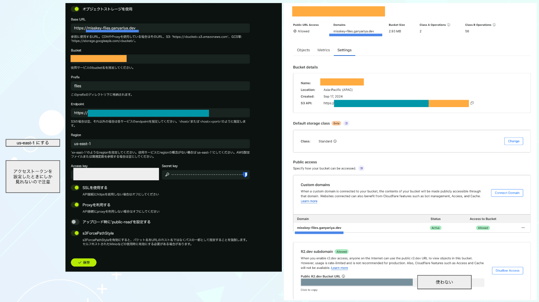Screen dimensions: 539x302
Task: Click the Sep 17, 2024 created date
Action: [333, 96]
